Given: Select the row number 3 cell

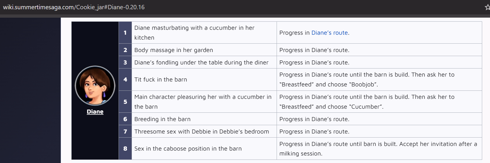Looking at the screenshot, I should 125,62.
